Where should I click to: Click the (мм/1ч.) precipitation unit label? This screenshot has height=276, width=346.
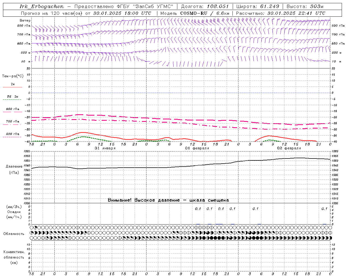tap(14, 217)
